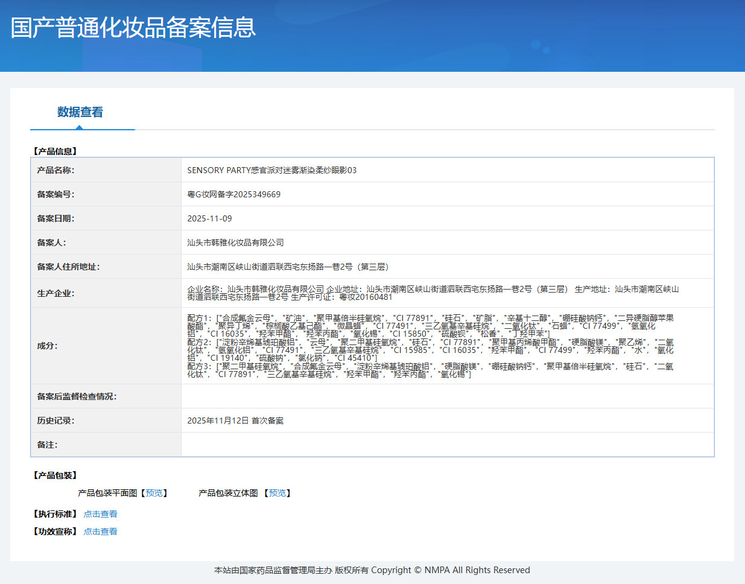Image resolution: width=745 pixels, height=584 pixels.
Task: Select the 配方1 ingredients line
Action: click(x=431, y=326)
